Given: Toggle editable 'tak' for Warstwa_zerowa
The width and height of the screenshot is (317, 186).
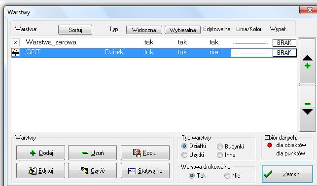Looking at the screenshot, I should click(x=213, y=42).
